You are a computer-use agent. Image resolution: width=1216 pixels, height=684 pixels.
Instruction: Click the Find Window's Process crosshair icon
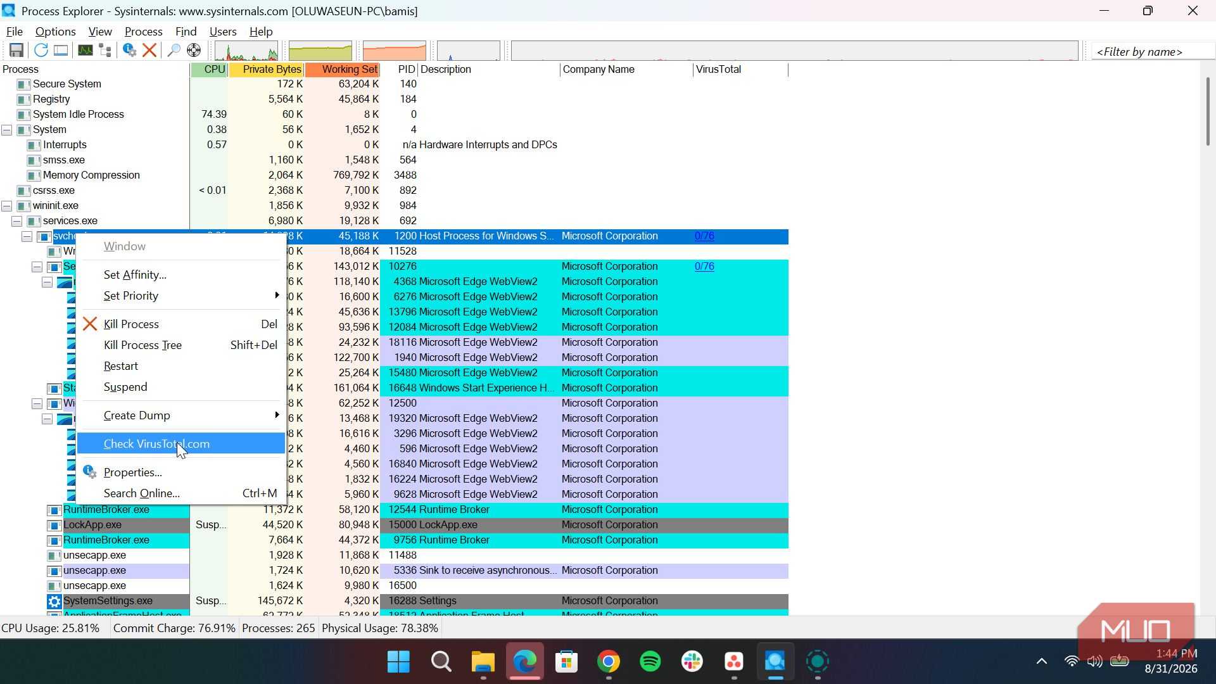tap(194, 51)
